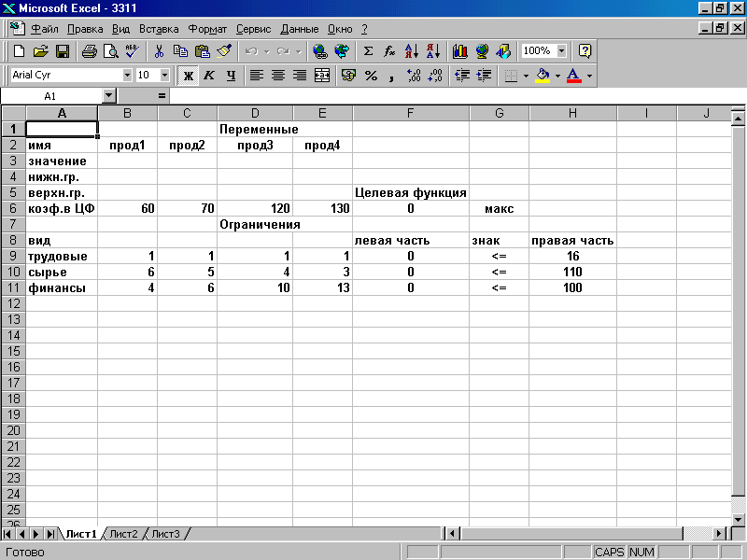Open the Name Box dropdown arrow

pyautogui.click(x=108, y=96)
